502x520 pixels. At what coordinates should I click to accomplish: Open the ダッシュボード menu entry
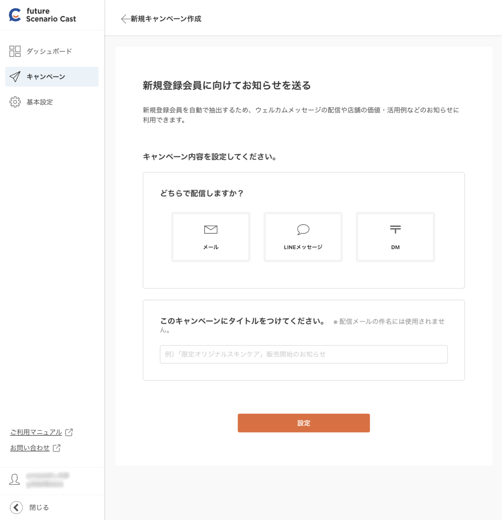pos(49,51)
